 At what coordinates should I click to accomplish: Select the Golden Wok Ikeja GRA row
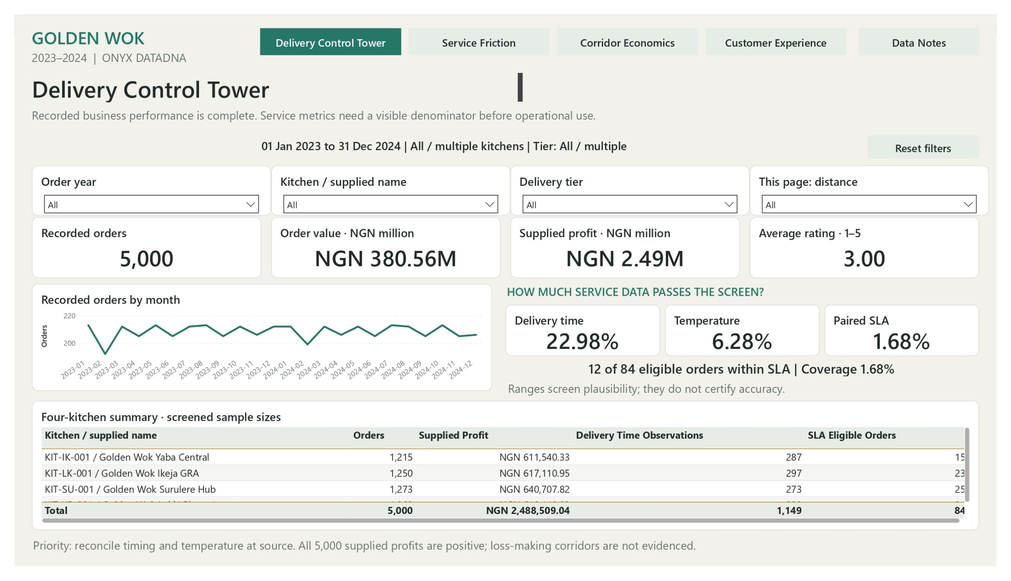pos(502,473)
